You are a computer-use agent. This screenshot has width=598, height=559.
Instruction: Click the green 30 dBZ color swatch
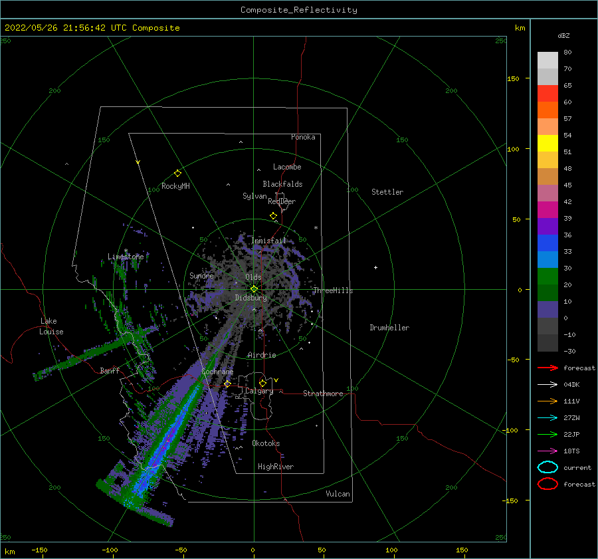tap(548, 277)
